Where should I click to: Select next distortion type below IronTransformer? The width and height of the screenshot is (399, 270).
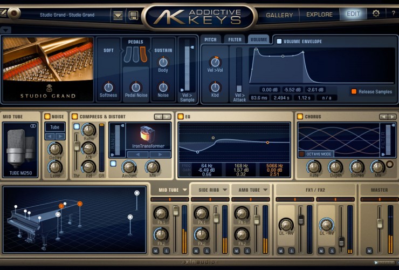[160, 154]
